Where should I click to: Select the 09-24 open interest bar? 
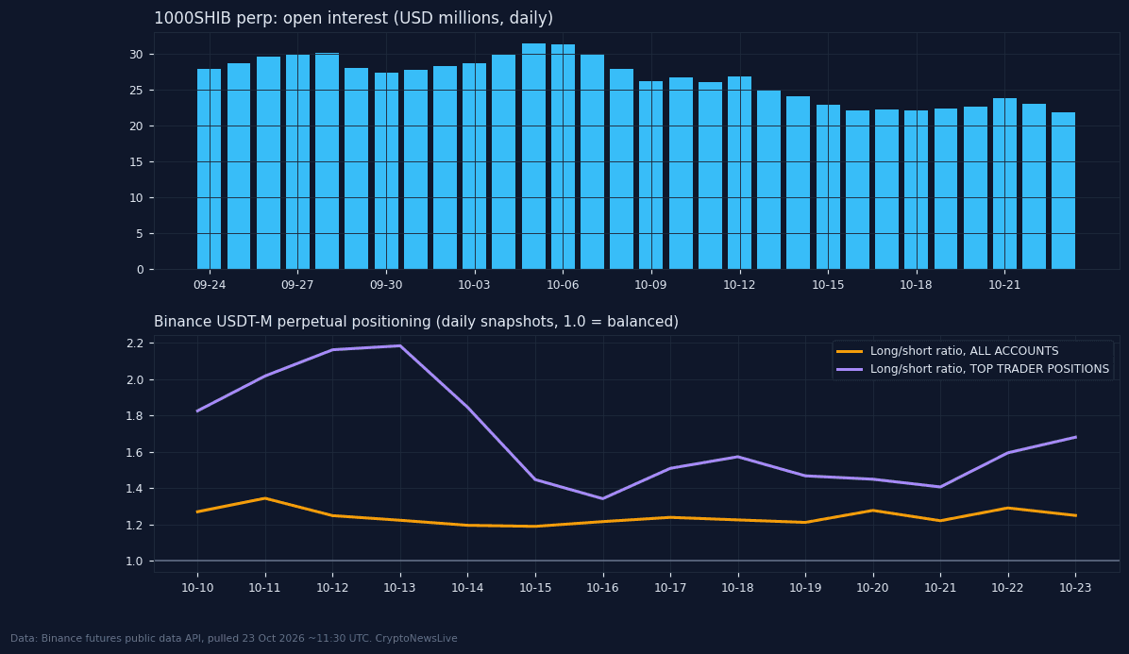[x=210, y=169]
